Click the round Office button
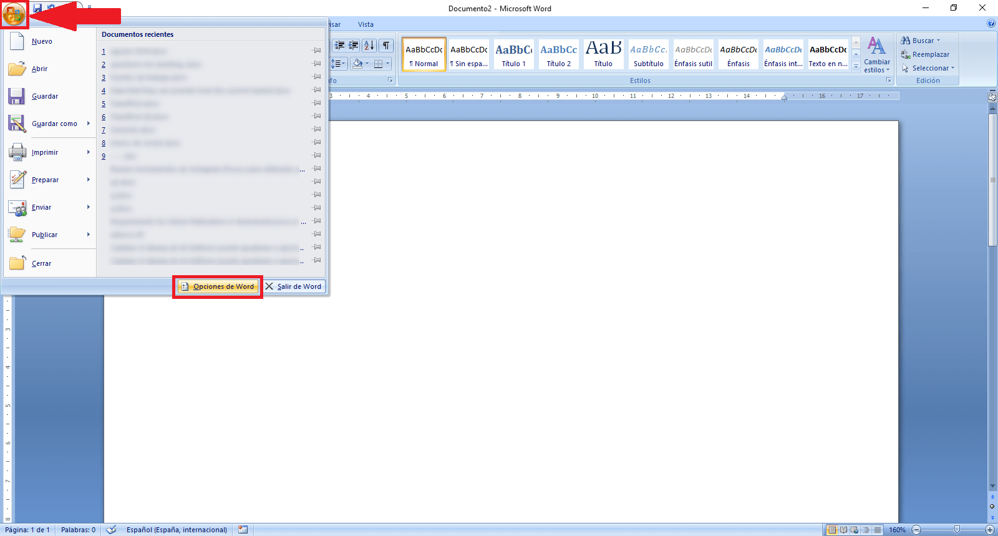998x536 pixels. (x=14, y=14)
